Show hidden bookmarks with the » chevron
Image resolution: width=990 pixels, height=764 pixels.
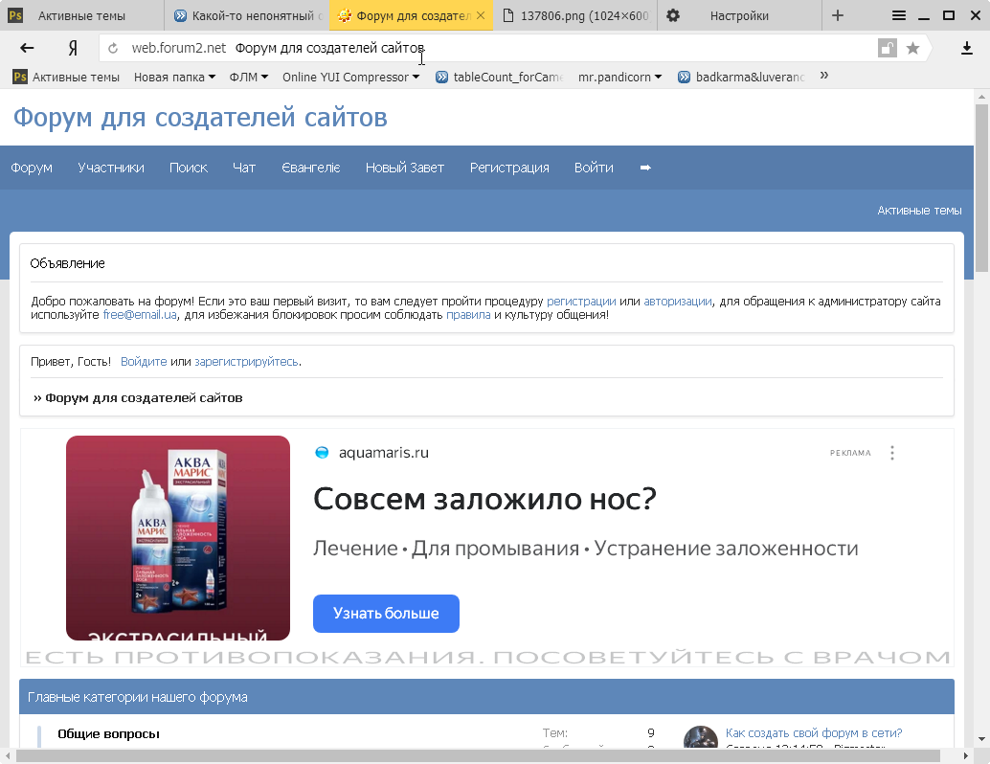point(824,76)
